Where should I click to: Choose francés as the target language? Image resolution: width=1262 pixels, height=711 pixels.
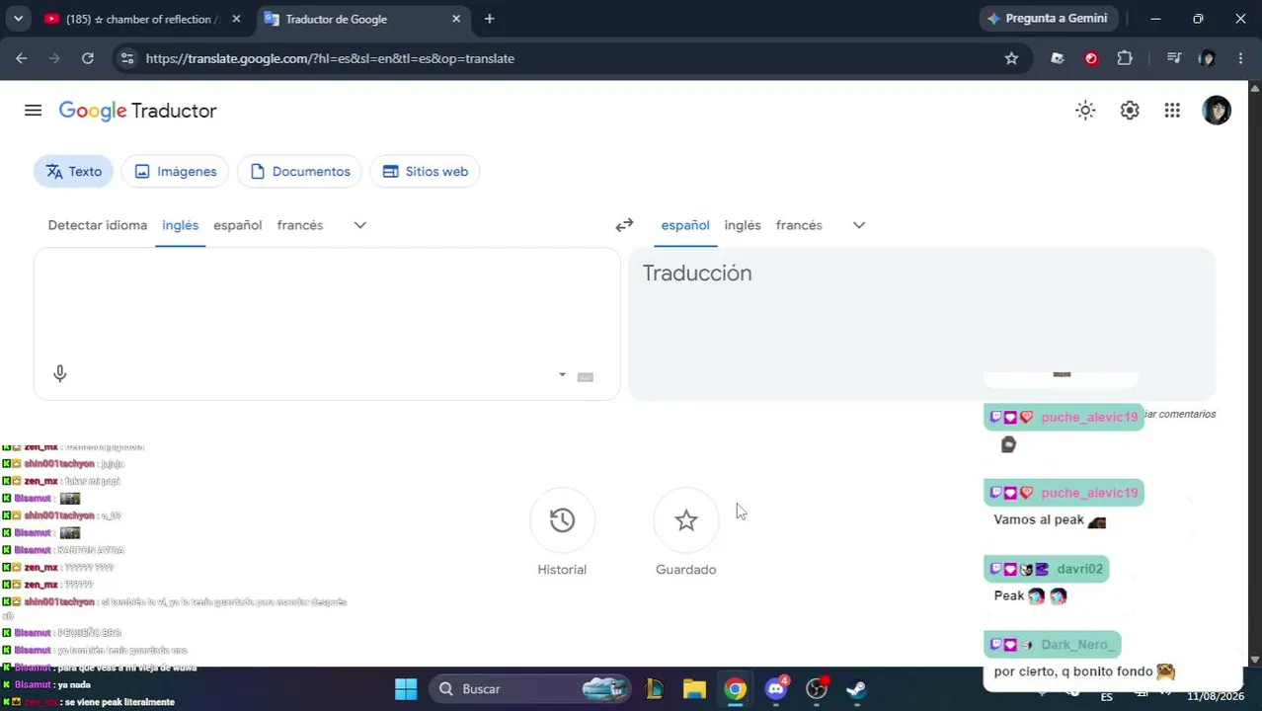pyautogui.click(x=799, y=225)
